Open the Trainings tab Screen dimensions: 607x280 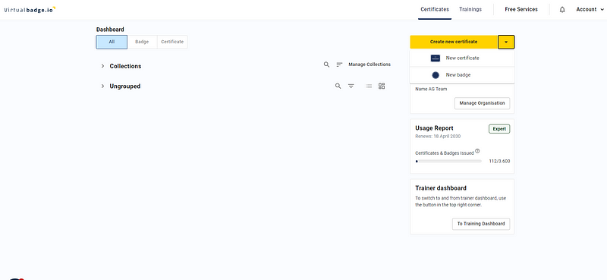(470, 9)
